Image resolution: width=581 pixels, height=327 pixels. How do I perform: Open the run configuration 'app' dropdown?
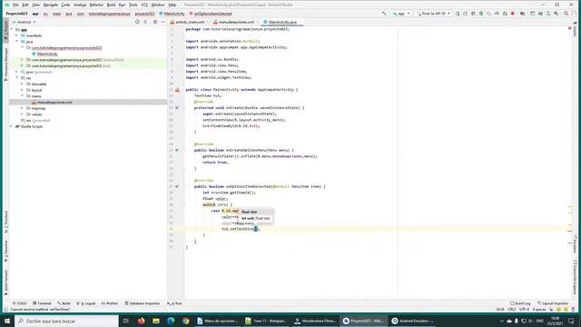coord(401,14)
